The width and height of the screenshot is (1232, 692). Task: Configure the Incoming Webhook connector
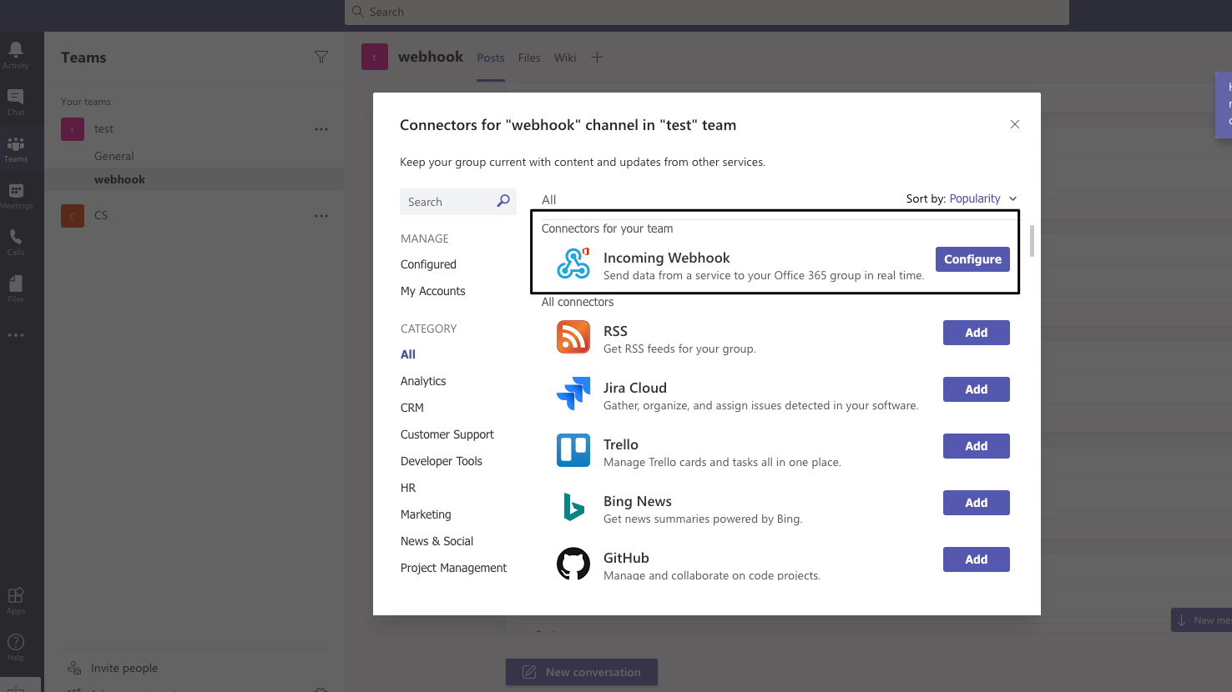(973, 259)
